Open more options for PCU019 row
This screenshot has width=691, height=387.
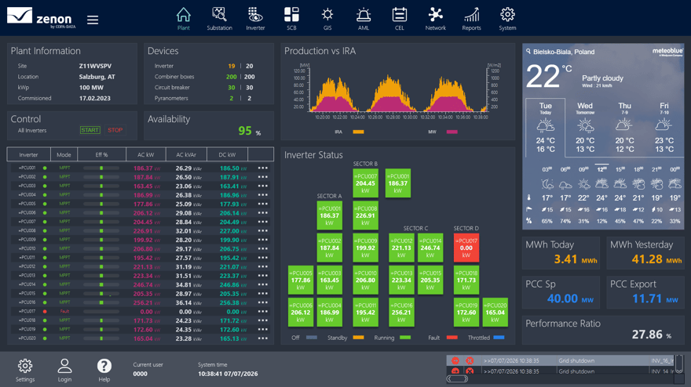click(x=262, y=329)
